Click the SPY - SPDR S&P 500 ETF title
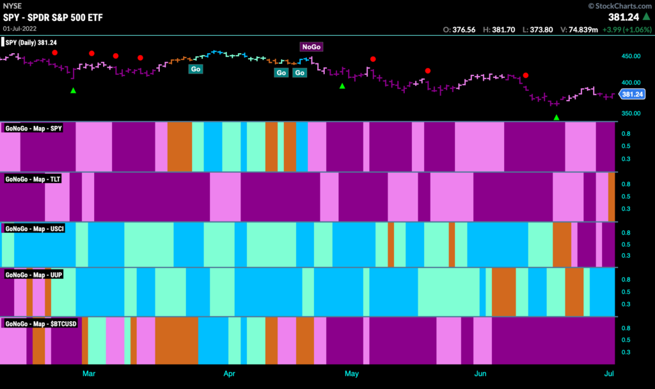This screenshot has height=389, width=655. coord(52,17)
